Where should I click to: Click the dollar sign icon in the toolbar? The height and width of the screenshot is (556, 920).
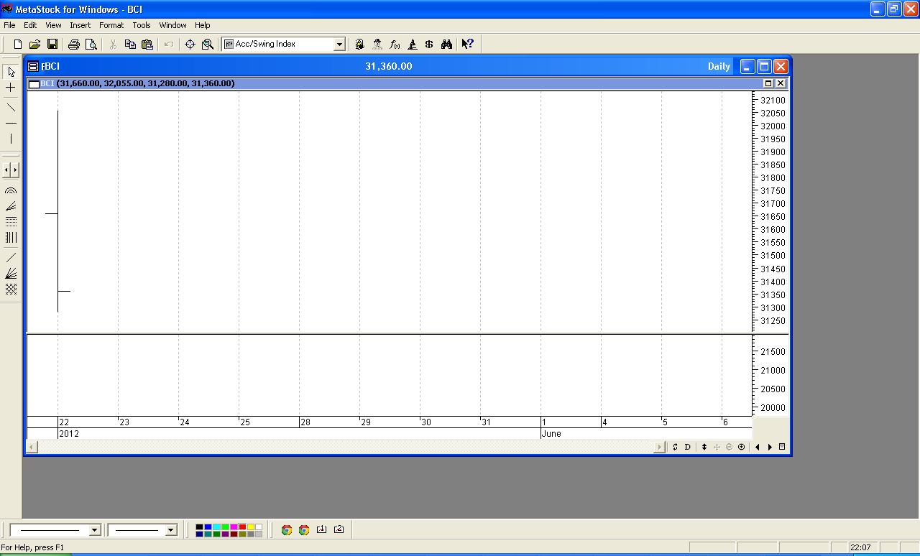coord(429,45)
